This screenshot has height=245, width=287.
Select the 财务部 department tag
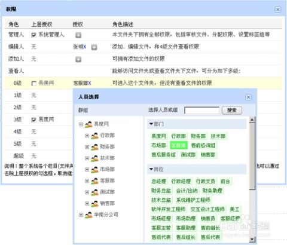click(198, 136)
